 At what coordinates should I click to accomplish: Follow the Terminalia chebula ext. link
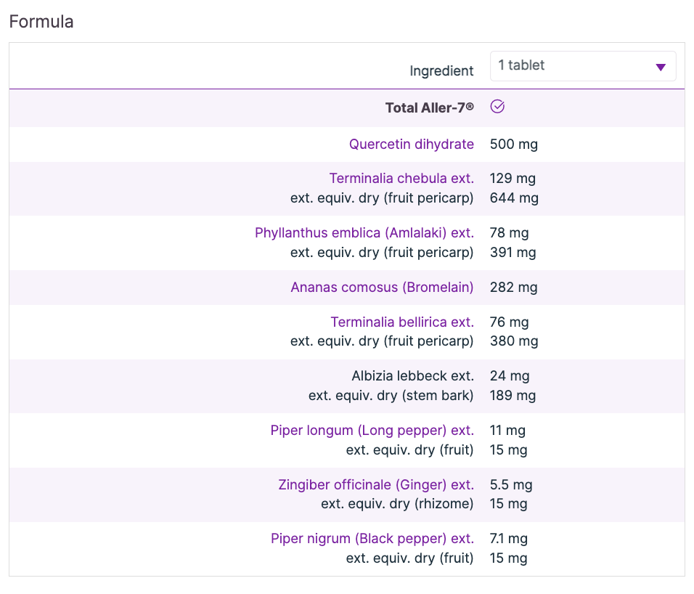point(401,179)
